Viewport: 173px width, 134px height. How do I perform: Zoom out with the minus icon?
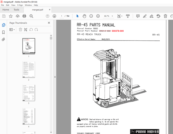91,16
